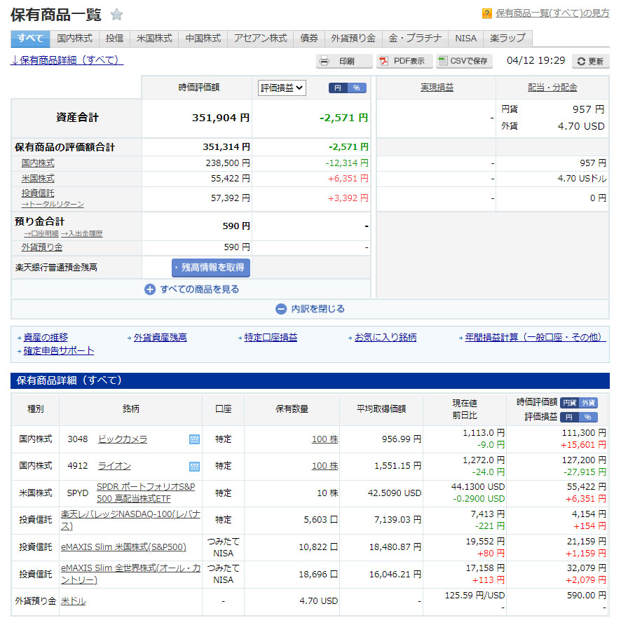Open the NISA tab

click(x=465, y=39)
